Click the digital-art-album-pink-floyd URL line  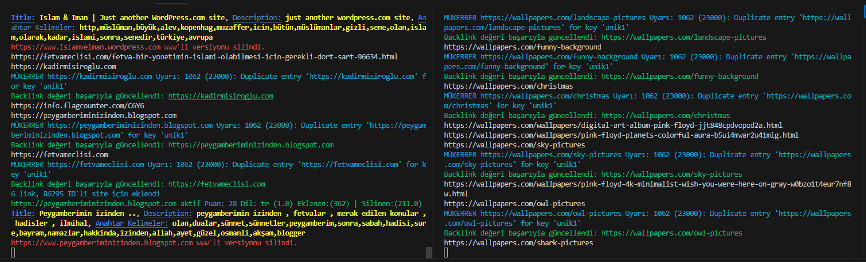613,126
